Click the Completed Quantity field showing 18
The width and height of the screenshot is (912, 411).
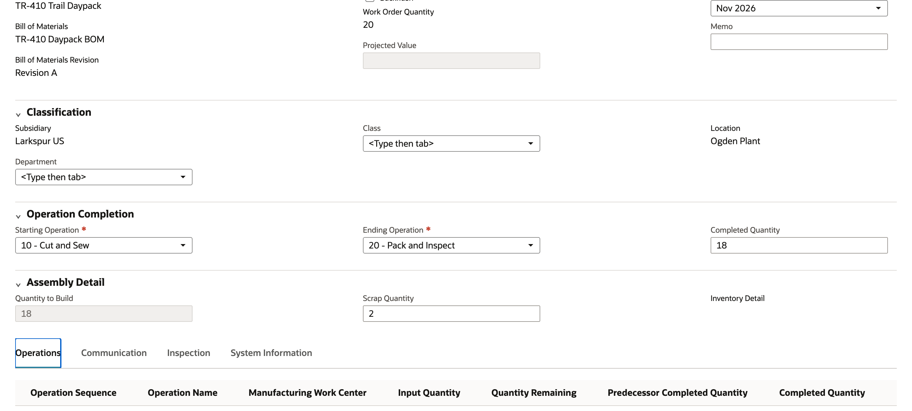coord(799,245)
